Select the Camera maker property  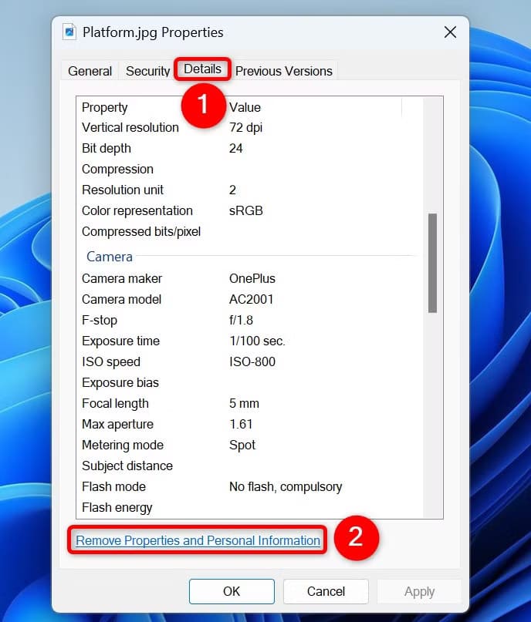(121, 278)
